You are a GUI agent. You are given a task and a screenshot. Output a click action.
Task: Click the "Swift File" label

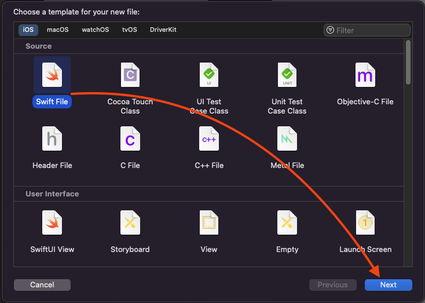(x=52, y=102)
